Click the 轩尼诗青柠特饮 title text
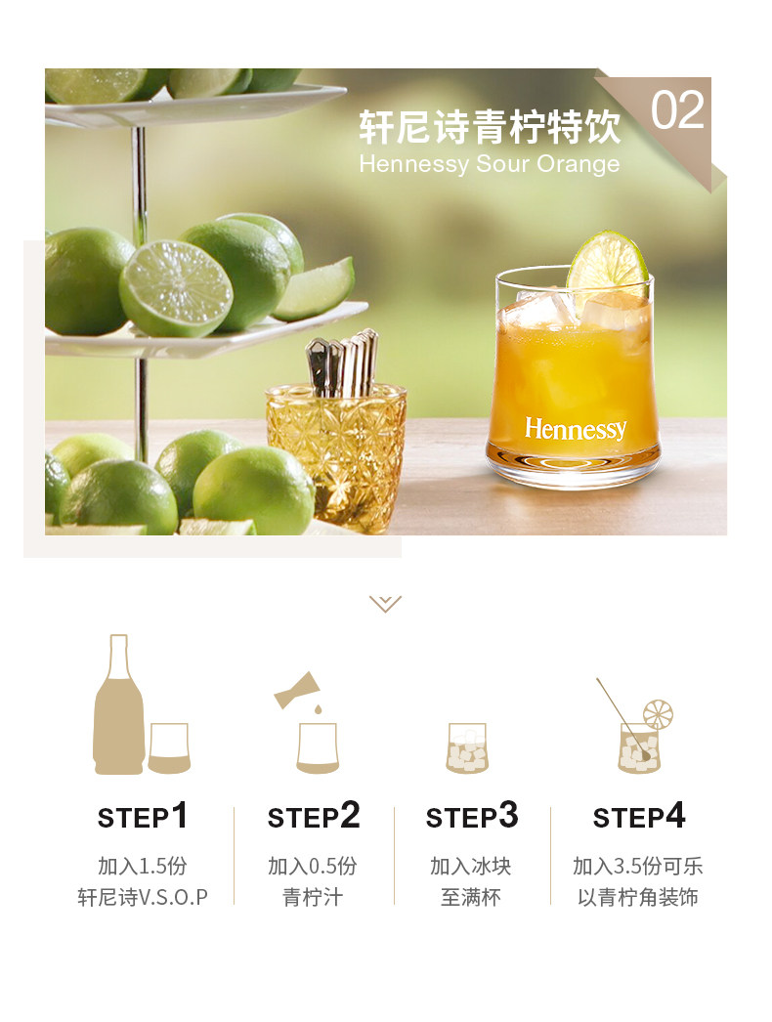 [490, 126]
